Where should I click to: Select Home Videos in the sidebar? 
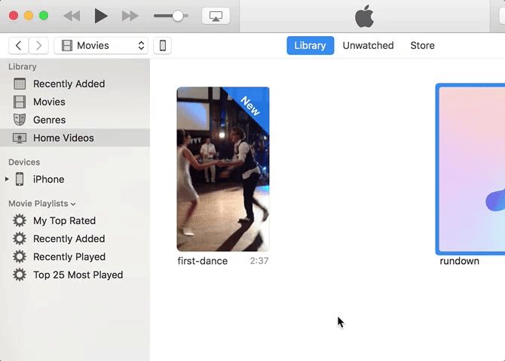pos(75,138)
